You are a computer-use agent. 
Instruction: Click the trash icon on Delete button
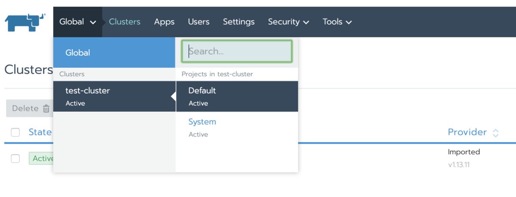pos(46,109)
